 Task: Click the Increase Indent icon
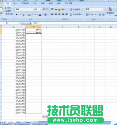click(x=66, y=14)
